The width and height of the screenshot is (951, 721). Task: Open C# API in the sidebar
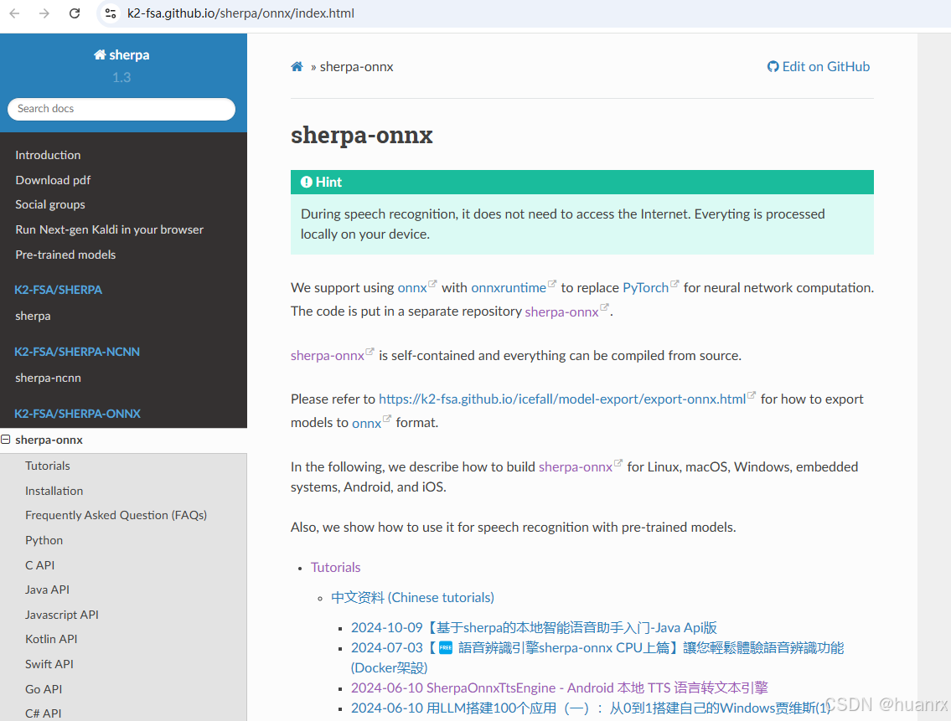(43, 713)
